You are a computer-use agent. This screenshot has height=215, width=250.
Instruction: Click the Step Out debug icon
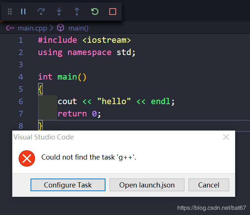point(77,12)
